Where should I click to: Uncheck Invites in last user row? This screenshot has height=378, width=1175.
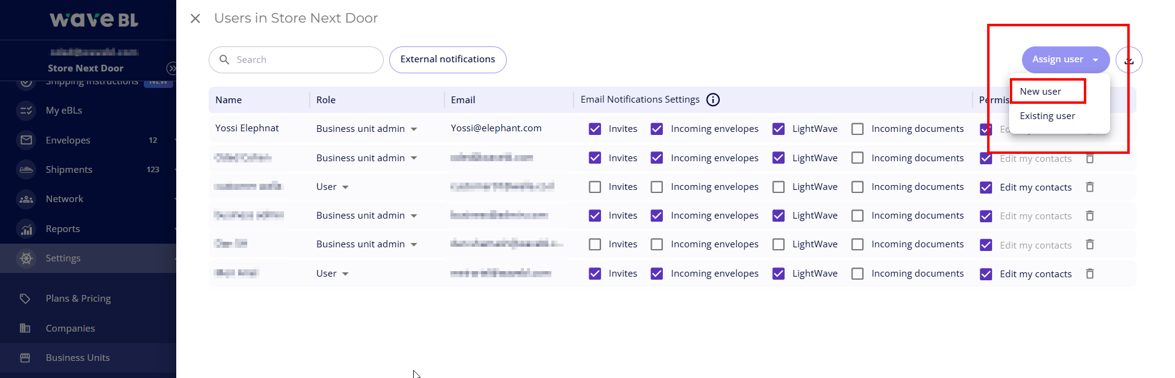(x=595, y=274)
